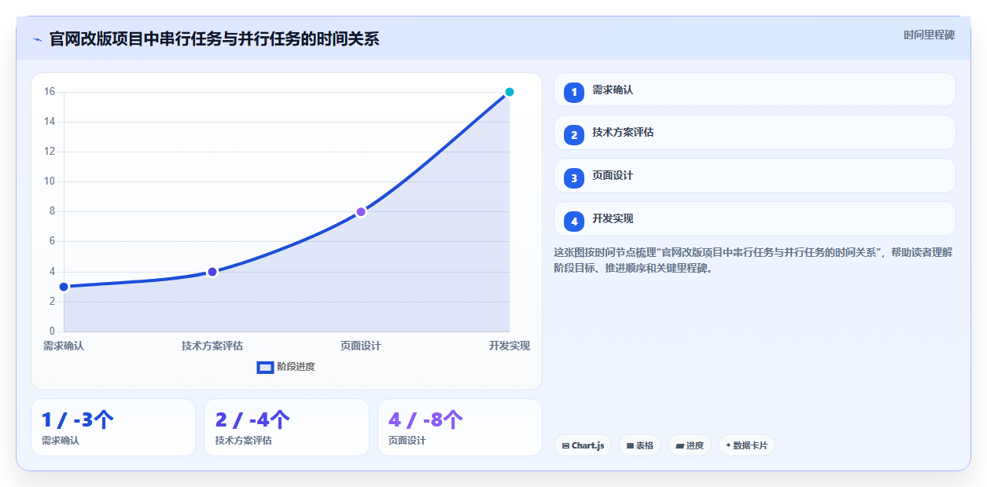Click the y-axis value 8
This screenshot has width=987, height=487.
click(52, 211)
